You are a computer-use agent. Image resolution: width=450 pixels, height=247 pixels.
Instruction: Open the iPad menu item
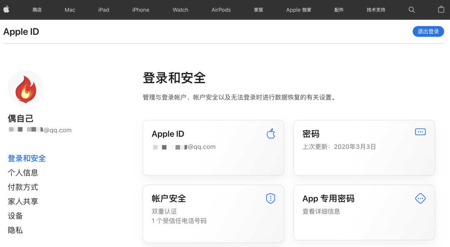(104, 10)
